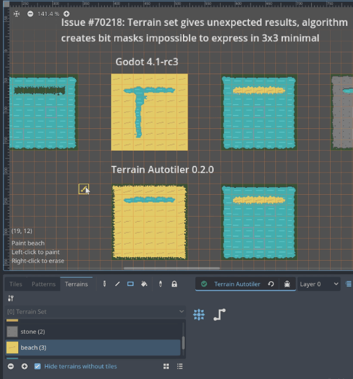Image resolution: width=353 pixels, height=379 pixels.
Task: Select the beach (3) terrain
Action: pyautogui.click(x=93, y=348)
